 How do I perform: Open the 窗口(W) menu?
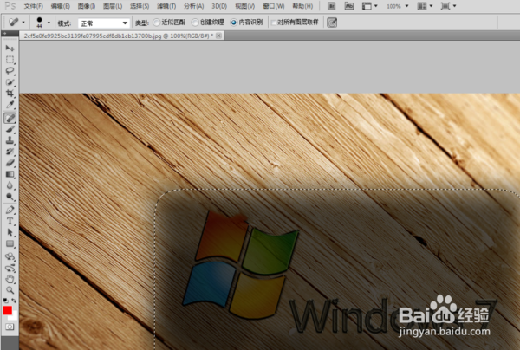coord(274,6)
